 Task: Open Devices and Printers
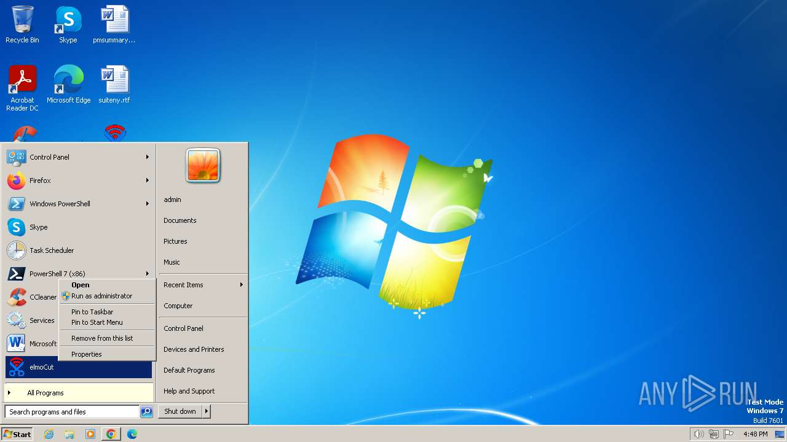click(x=194, y=349)
